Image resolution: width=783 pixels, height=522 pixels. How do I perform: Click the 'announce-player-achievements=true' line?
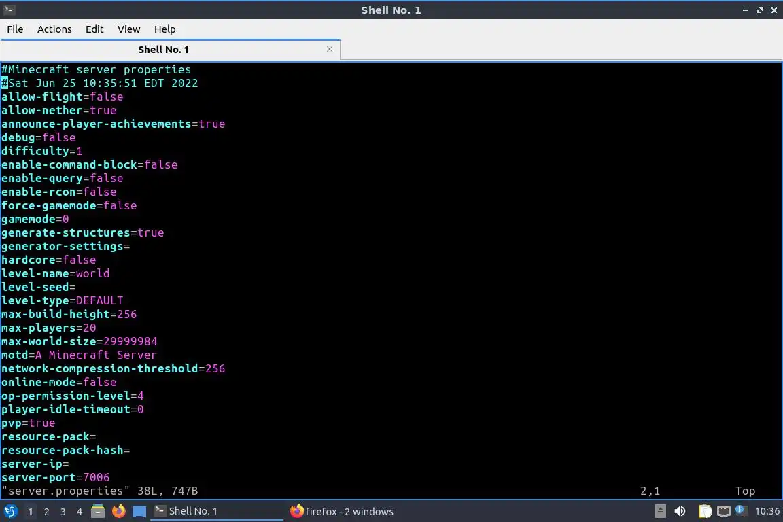coord(114,124)
